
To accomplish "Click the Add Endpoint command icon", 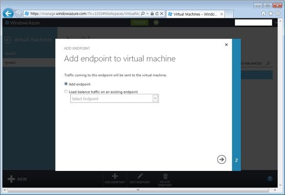I will click(115, 176).
